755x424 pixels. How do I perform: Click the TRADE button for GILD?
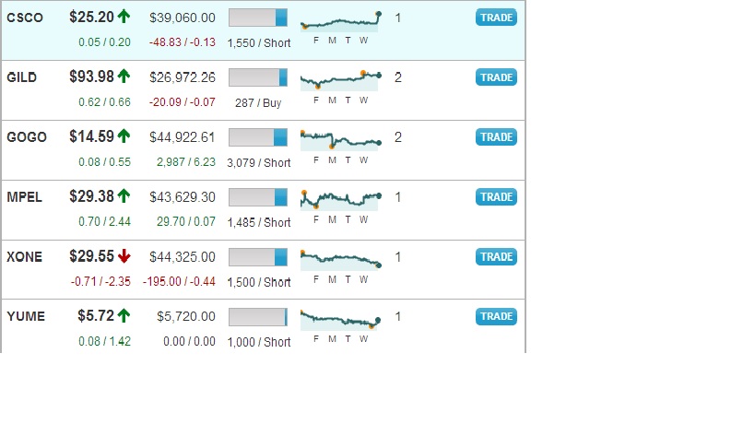pyautogui.click(x=496, y=77)
